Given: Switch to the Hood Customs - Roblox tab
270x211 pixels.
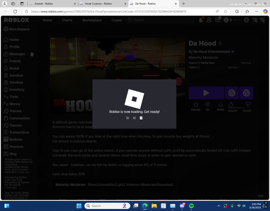Looking at the screenshot, I should click(103, 4).
